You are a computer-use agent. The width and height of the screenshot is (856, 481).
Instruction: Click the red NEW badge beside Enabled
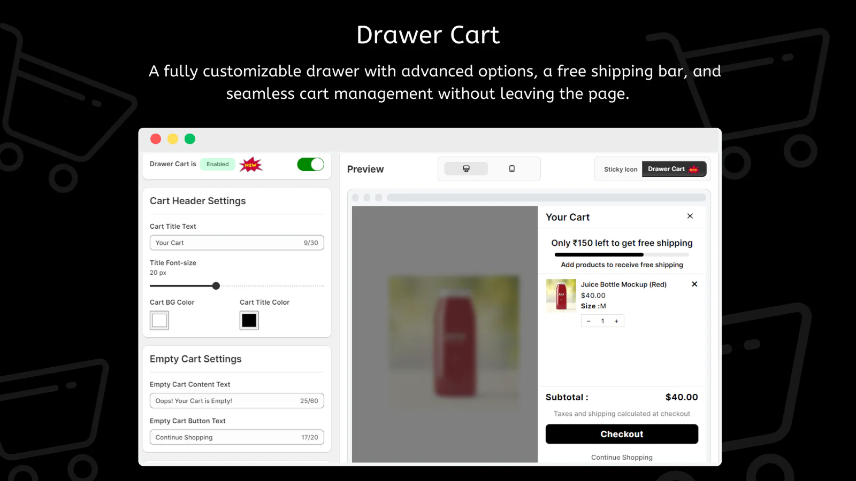[250, 165]
